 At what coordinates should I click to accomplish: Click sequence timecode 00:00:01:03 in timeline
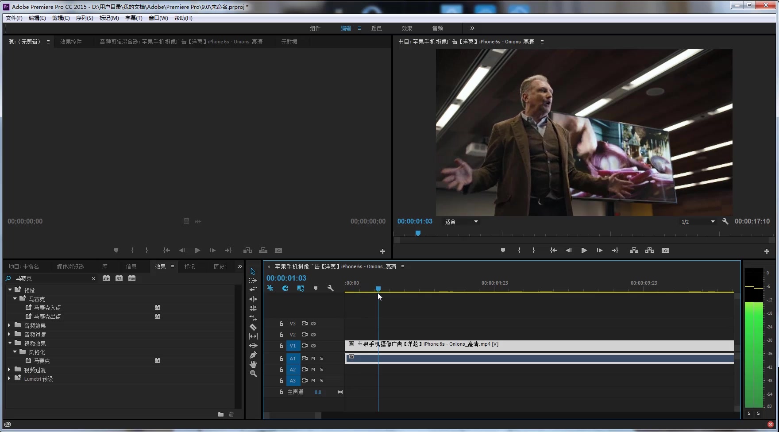(286, 278)
